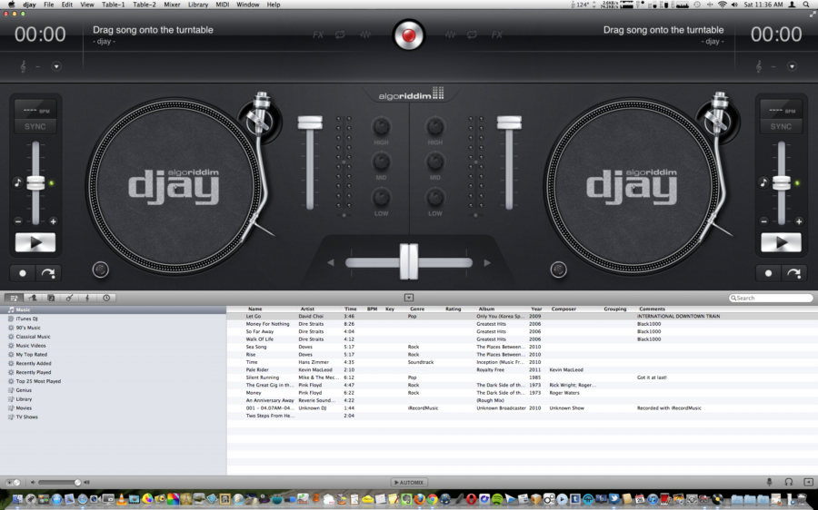Open the Mixer menu
Screen dimensions: 818x510
172,5
